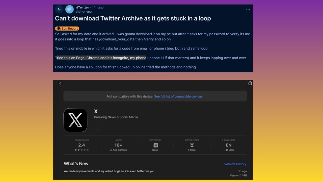323x182 pixels.
Task: Click the 'X' app name heading
Action: click(96, 111)
